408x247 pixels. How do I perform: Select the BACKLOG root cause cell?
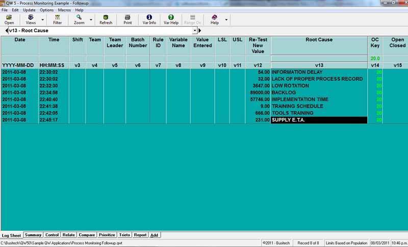319,92
